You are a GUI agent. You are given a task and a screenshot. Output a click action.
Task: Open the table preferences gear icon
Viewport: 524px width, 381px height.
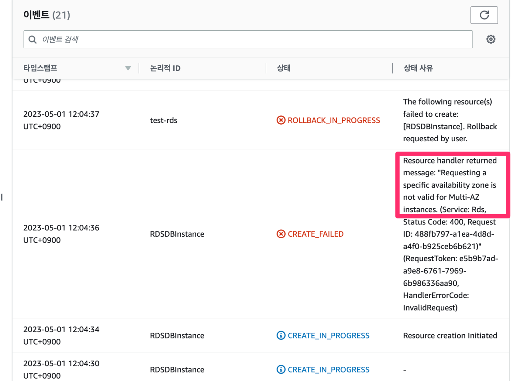(x=491, y=39)
